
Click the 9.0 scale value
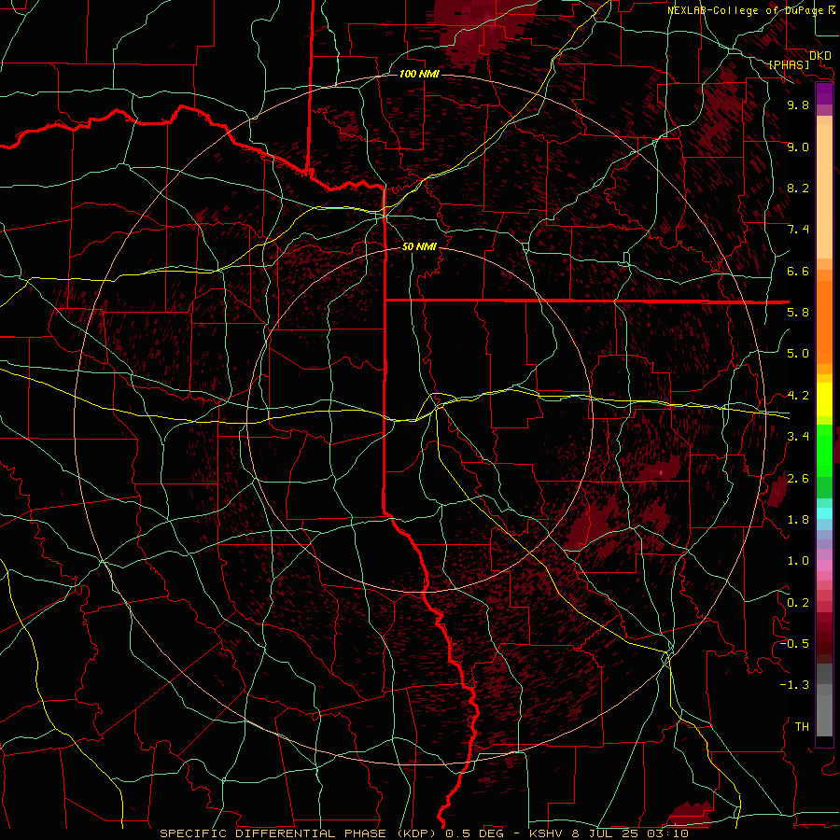[798, 147]
